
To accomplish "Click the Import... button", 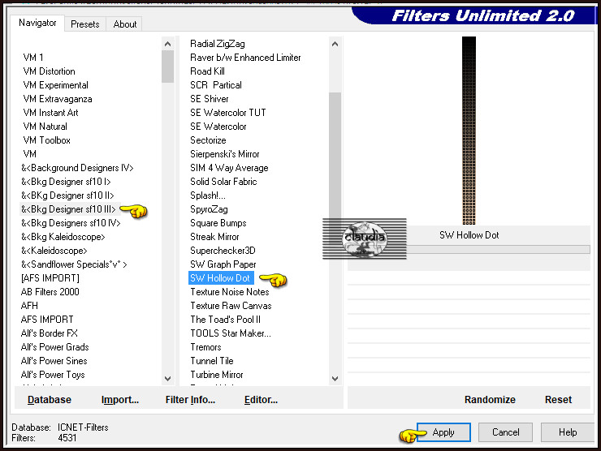I will (x=120, y=400).
